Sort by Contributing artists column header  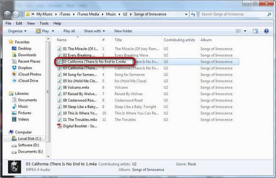coord(179,40)
